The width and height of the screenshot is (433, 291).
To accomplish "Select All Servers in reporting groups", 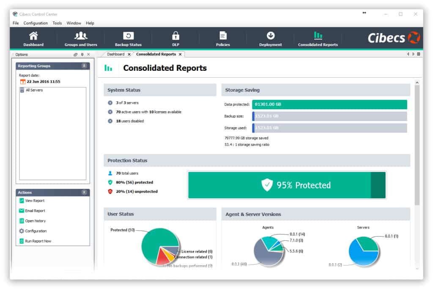I will (34, 90).
